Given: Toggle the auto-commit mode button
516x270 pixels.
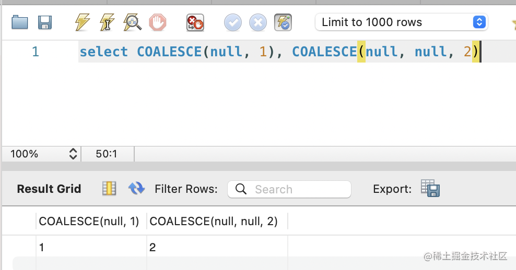Looking at the screenshot, I should point(283,22).
